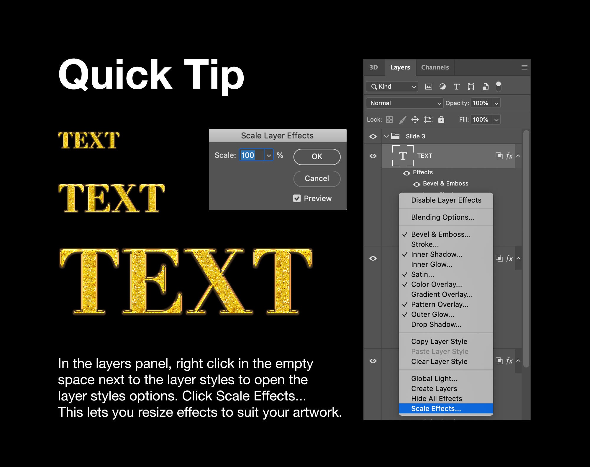Filter for smart objects
Viewport: 590px width, 467px height.
(485, 86)
